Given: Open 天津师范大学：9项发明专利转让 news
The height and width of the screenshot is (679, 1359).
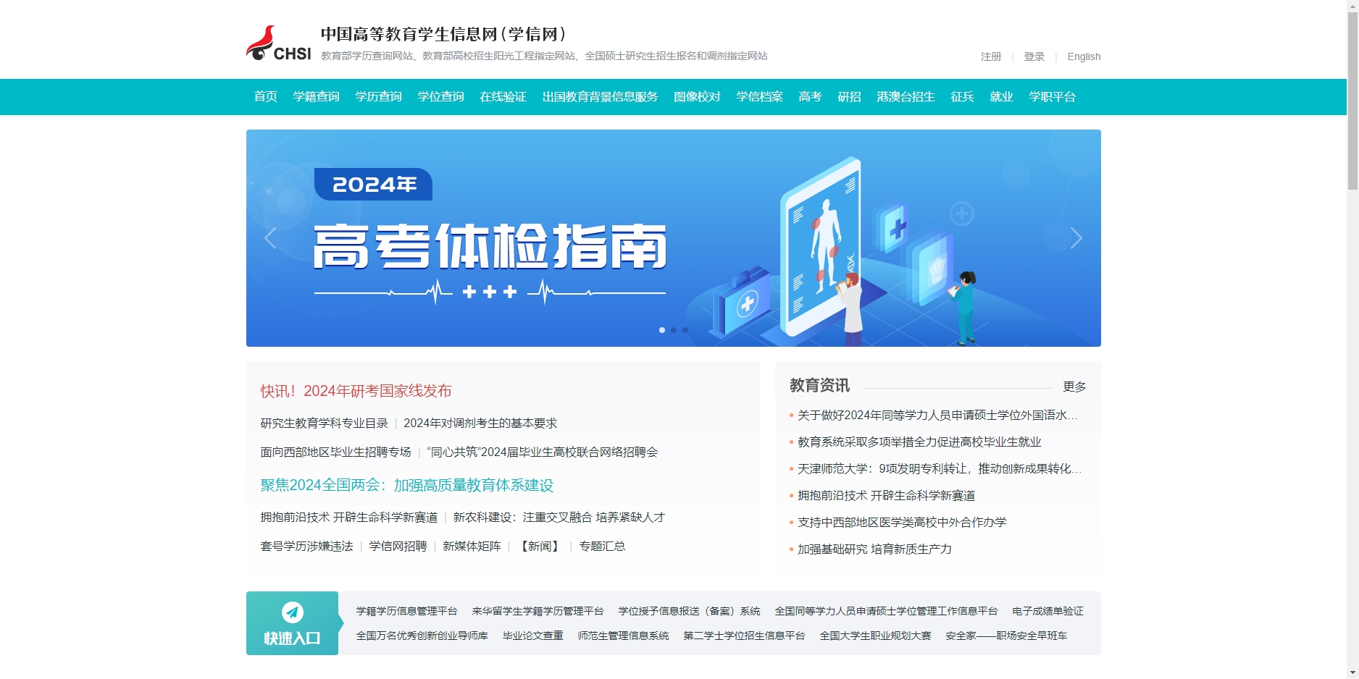Looking at the screenshot, I should point(940,468).
